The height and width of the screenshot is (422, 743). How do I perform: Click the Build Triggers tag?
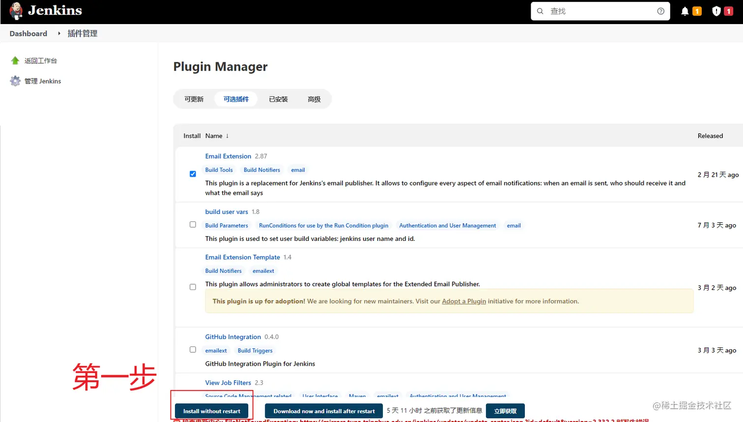pos(255,350)
